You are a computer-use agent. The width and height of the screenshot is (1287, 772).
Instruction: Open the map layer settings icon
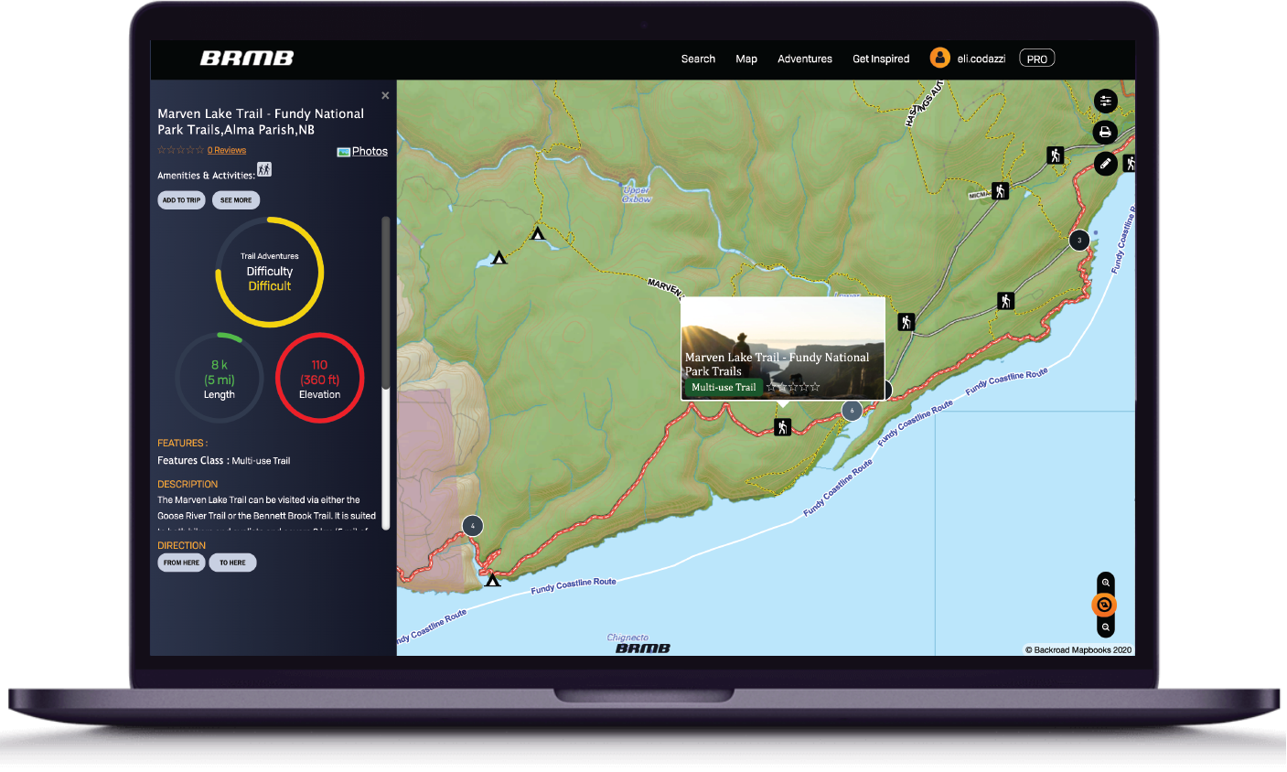(1106, 102)
